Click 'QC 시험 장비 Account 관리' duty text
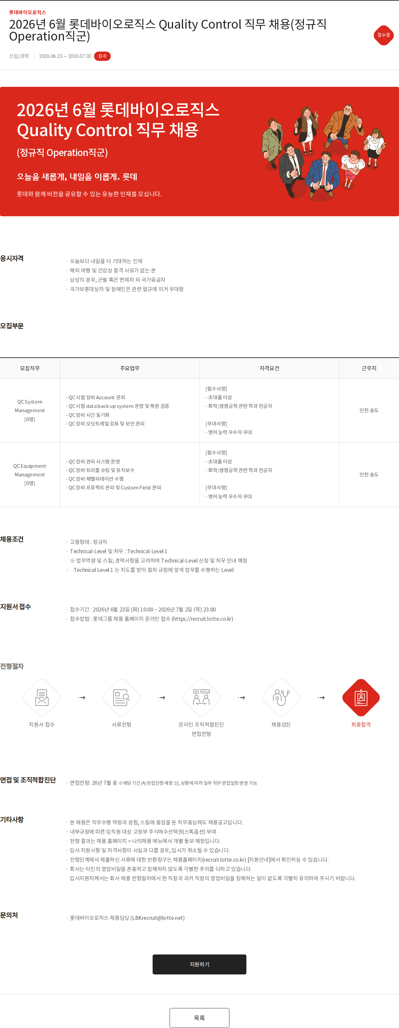The height and width of the screenshot is (1028, 399). coord(95,397)
